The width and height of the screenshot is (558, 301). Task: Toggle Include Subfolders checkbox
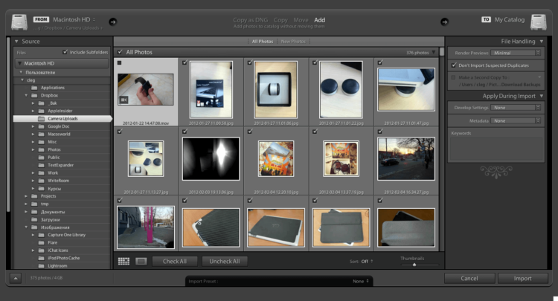tap(65, 52)
